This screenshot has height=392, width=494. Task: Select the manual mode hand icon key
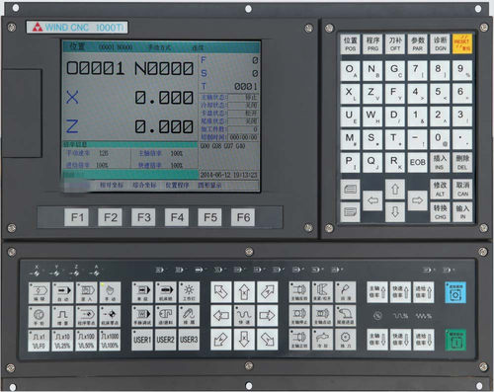tap(110, 292)
